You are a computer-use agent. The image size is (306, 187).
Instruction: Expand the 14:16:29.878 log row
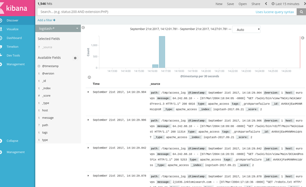pos(88,176)
